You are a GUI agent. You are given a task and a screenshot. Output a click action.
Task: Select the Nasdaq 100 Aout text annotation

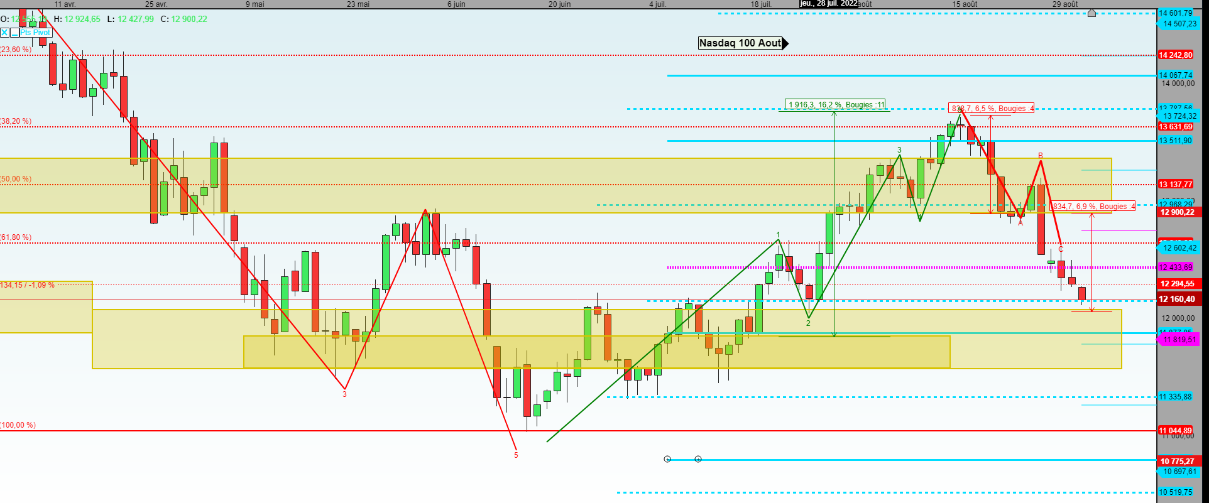740,43
